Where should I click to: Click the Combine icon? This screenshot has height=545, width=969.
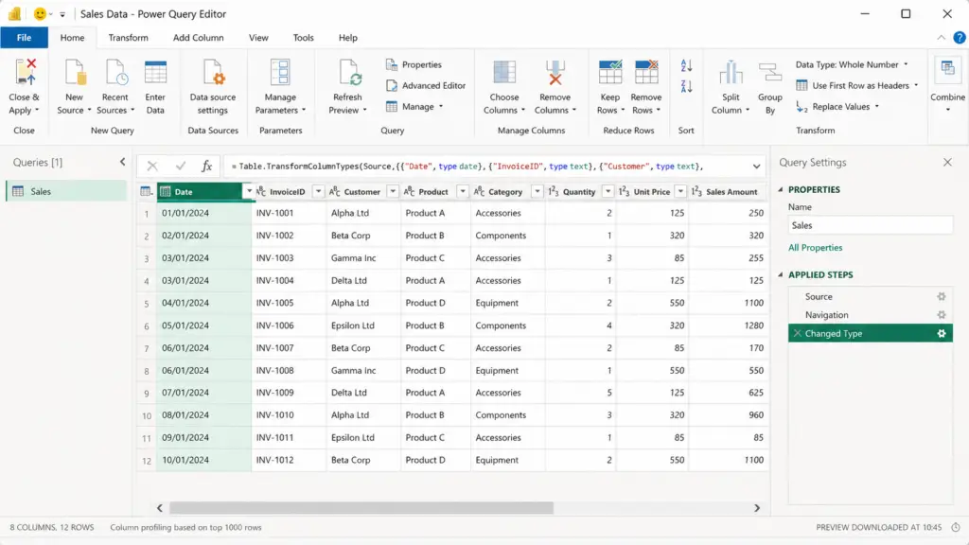[947, 69]
